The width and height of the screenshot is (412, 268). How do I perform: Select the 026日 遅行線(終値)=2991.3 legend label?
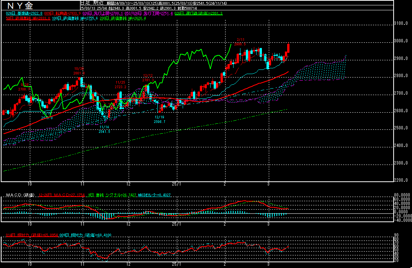(x=199, y=13)
